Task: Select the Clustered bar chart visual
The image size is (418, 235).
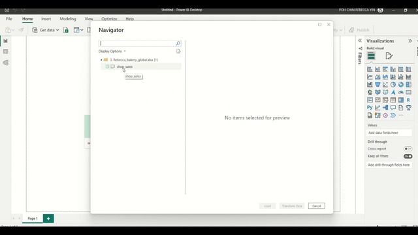Action: click(x=385, y=69)
